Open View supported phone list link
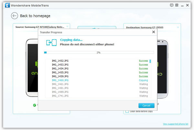The width and height of the screenshot is (194, 130). point(176,124)
